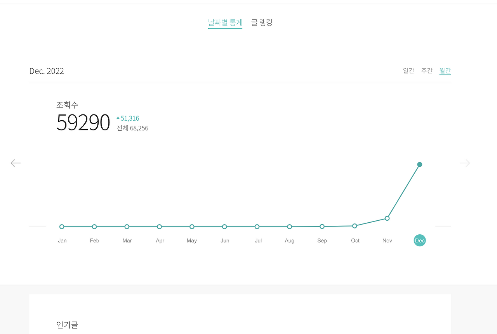
Task: Click the large 59290 view count number
Action: pyautogui.click(x=83, y=123)
